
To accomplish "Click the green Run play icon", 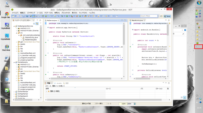I will click(x=67, y=16).
